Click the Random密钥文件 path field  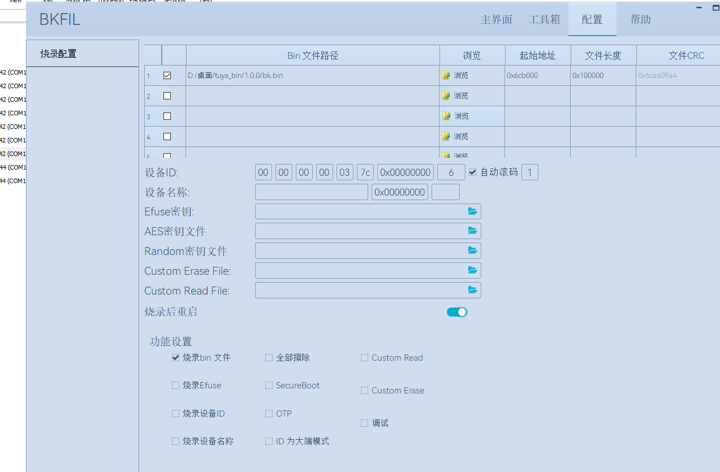pos(368,250)
